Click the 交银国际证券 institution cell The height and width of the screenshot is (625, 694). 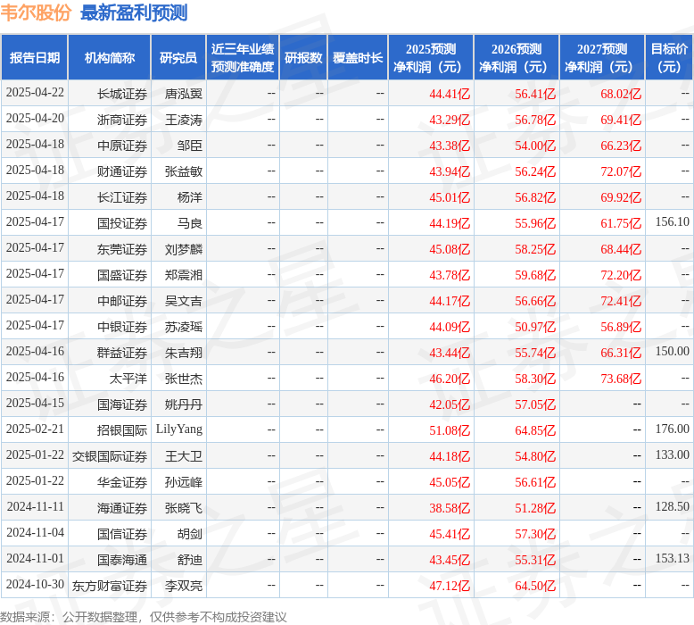pos(110,456)
